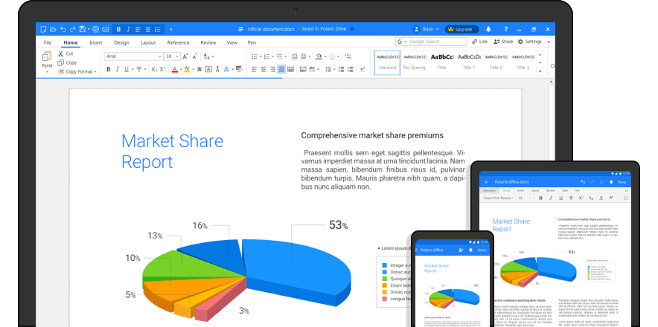Insert line break with return arrow icon

tap(362, 69)
